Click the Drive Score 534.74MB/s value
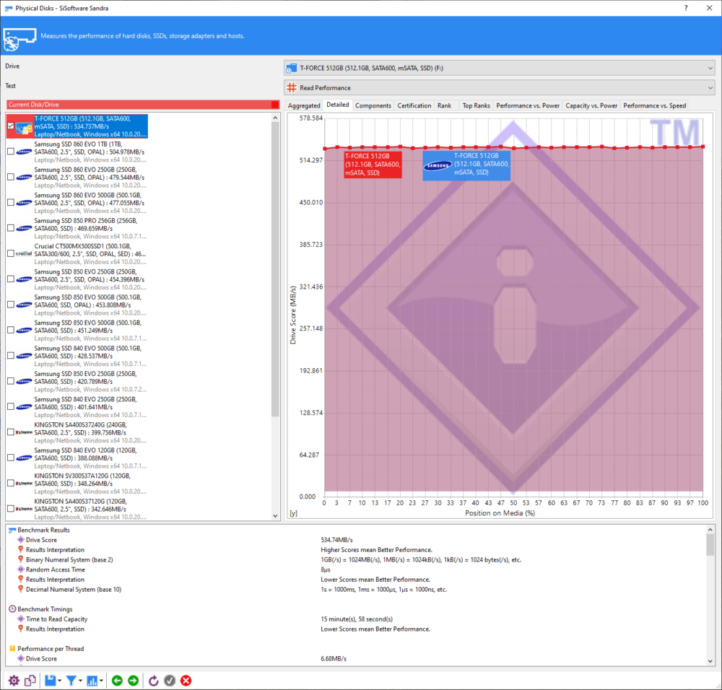The height and width of the screenshot is (690, 722). click(x=336, y=539)
